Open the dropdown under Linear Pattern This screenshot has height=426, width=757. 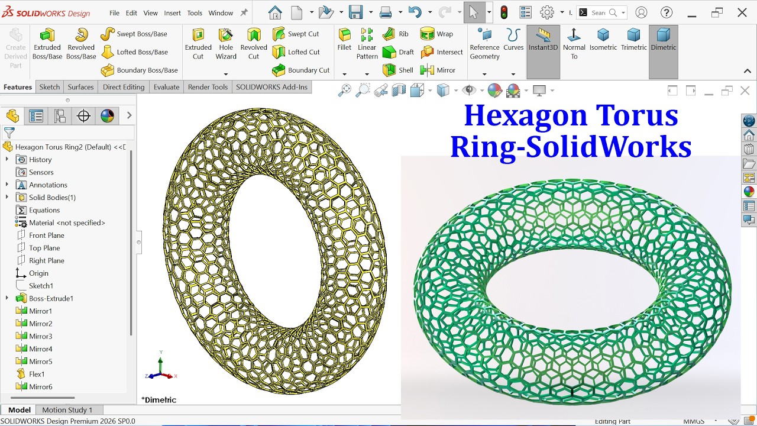pos(367,75)
